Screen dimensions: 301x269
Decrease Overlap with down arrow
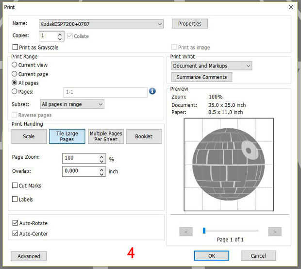point(101,174)
